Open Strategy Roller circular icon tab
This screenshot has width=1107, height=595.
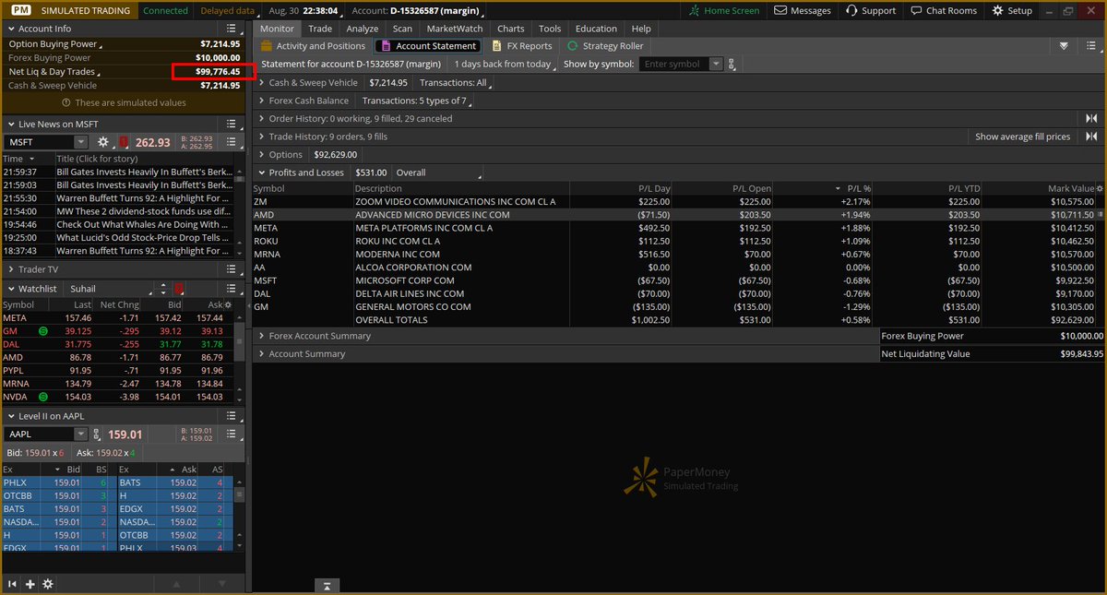(x=573, y=45)
